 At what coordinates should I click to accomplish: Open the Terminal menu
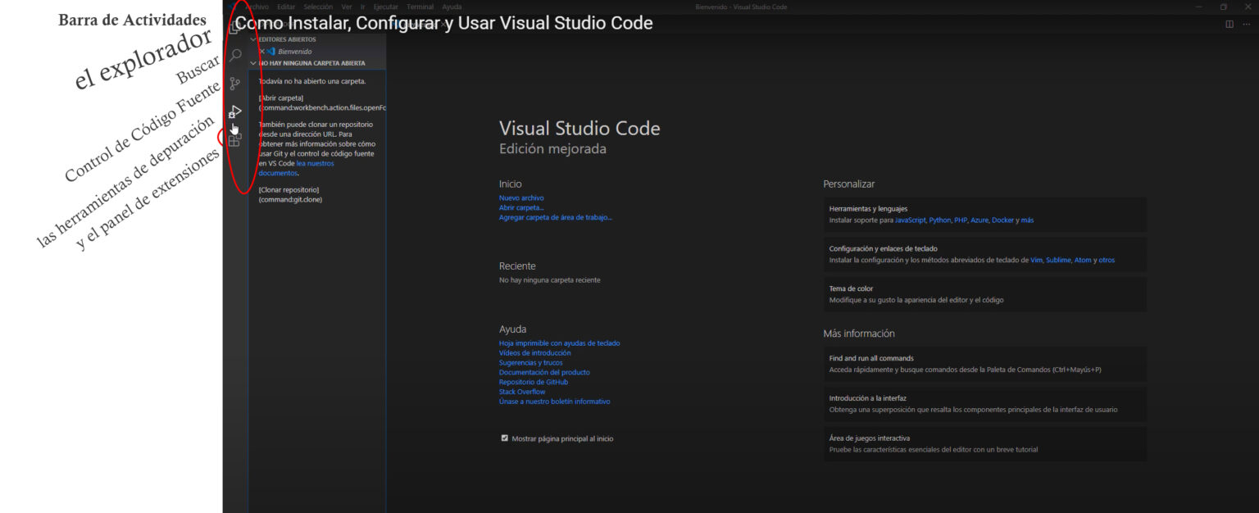pos(420,6)
